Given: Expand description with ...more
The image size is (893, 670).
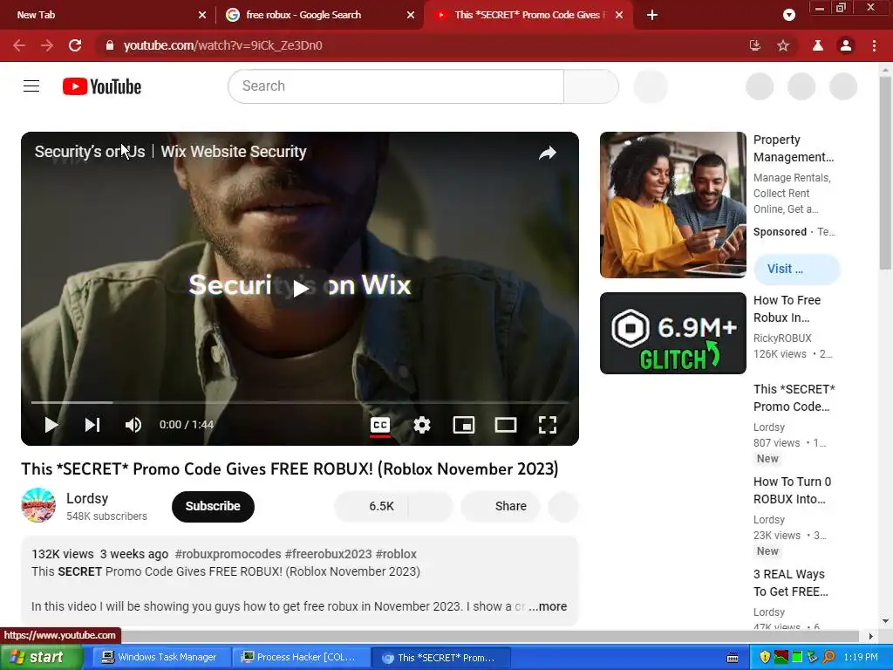Looking at the screenshot, I should tap(548, 606).
